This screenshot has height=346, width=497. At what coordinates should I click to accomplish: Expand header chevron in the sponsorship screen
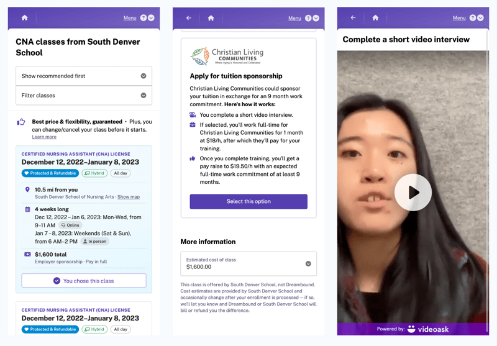click(316, 18)
